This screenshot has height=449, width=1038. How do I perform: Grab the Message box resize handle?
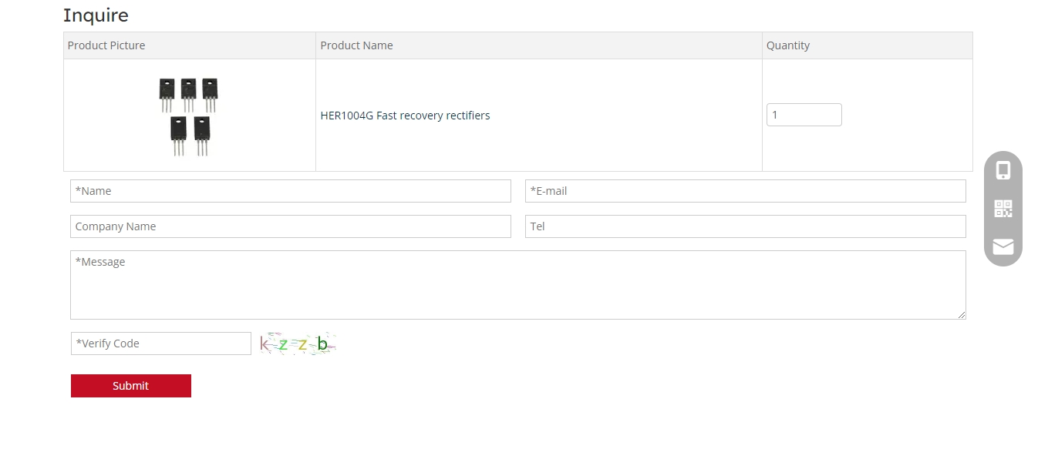tap(961, 314)
